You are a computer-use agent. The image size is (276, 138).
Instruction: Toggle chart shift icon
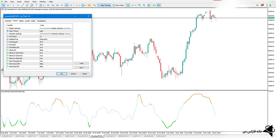click(159, 5)
